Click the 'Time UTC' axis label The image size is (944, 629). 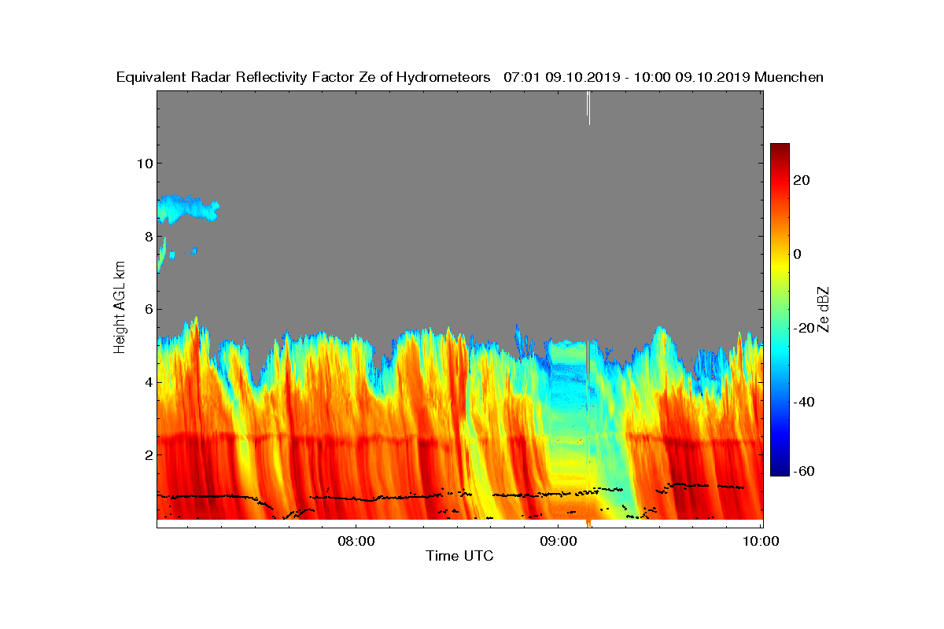click(x=460, y=556)
